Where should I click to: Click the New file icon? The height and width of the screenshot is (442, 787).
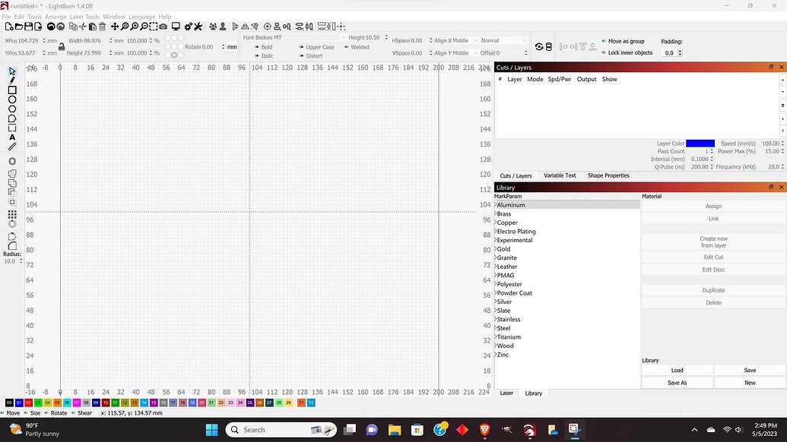pos(8,27)
